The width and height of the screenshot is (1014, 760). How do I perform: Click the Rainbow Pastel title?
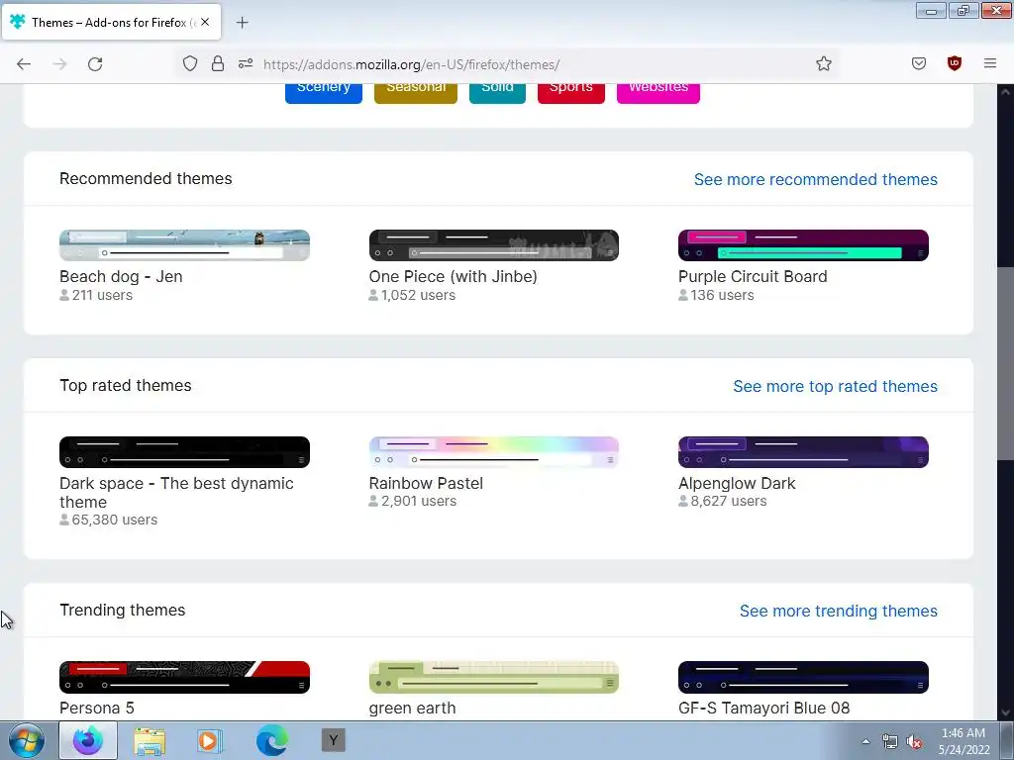[x=426, y=483]
